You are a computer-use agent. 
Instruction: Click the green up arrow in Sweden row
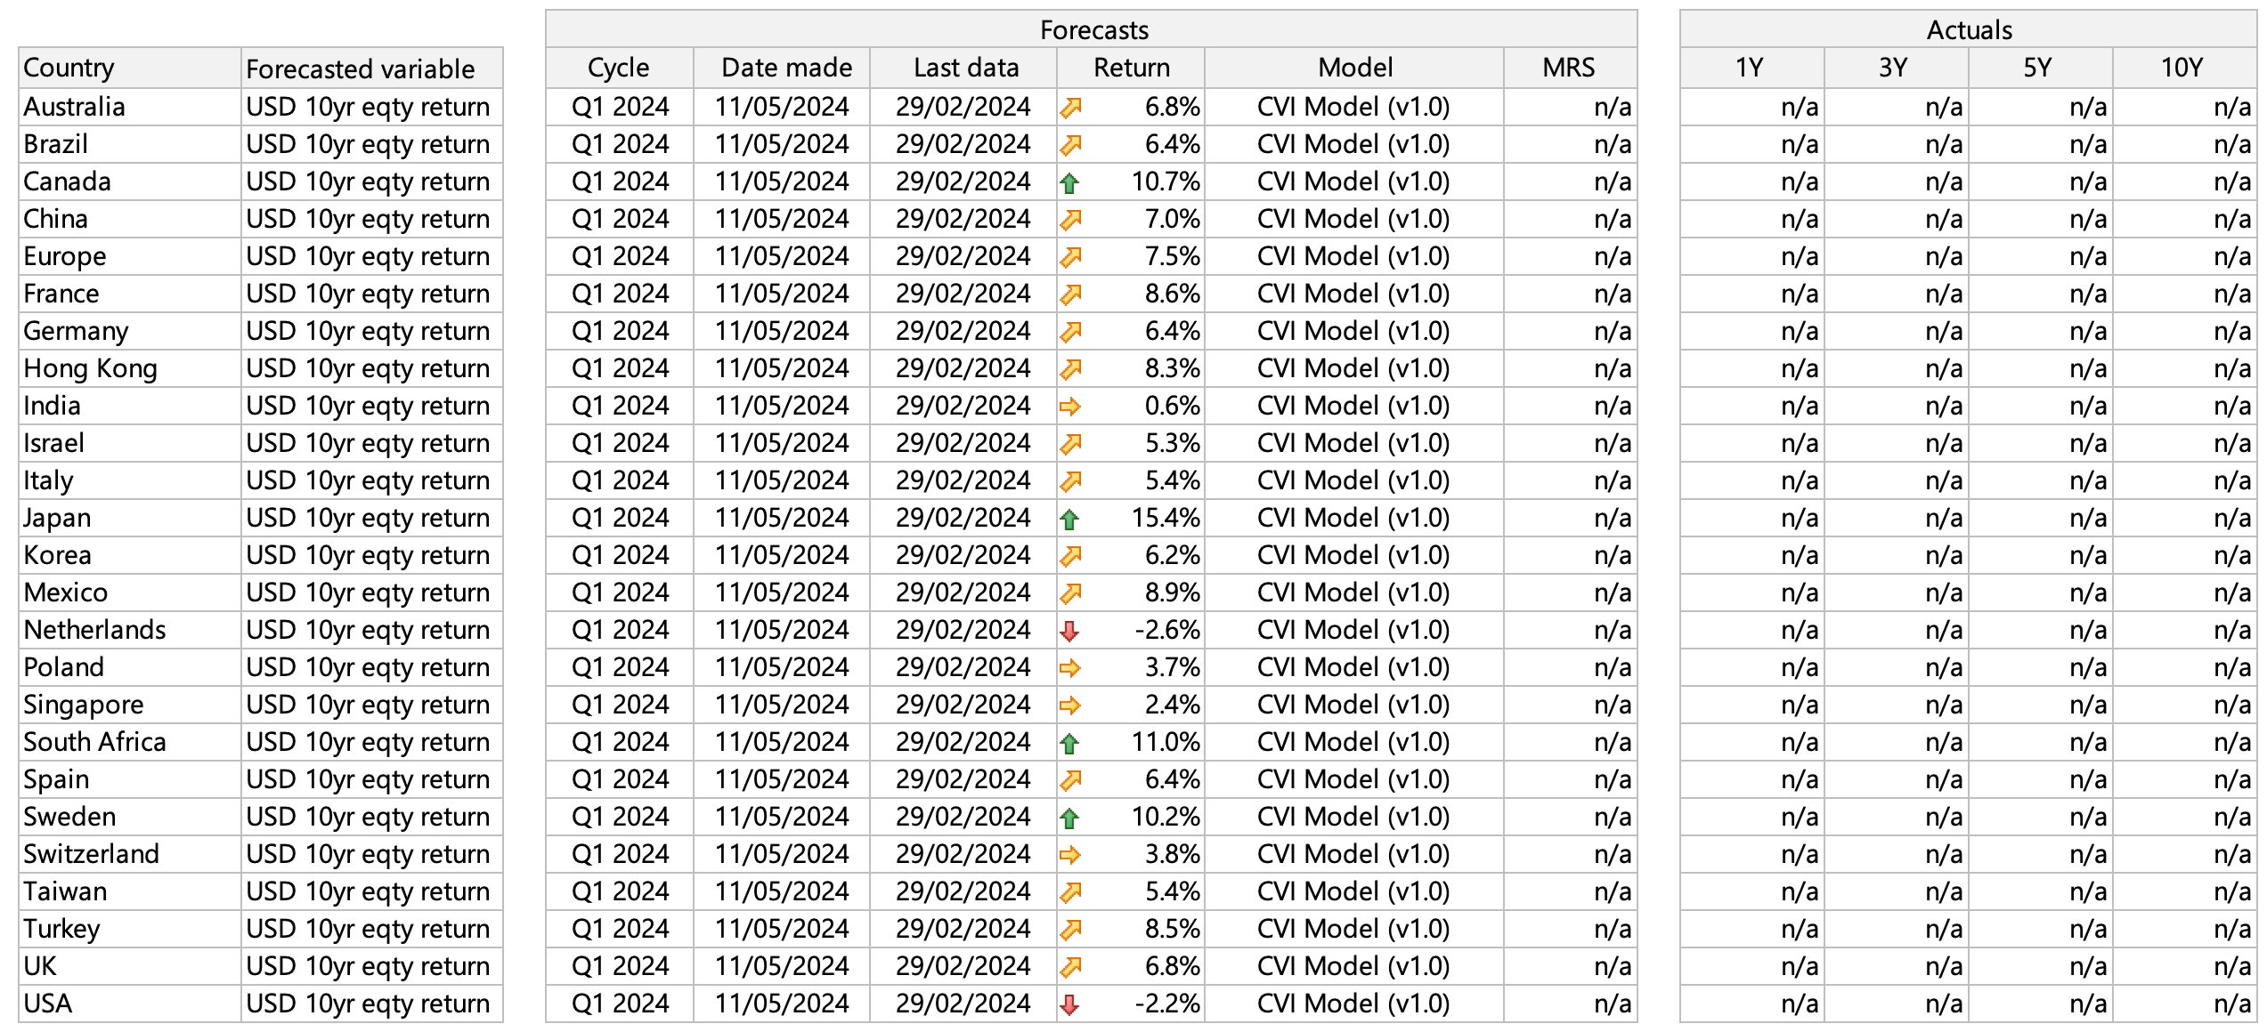[1069, 818]
